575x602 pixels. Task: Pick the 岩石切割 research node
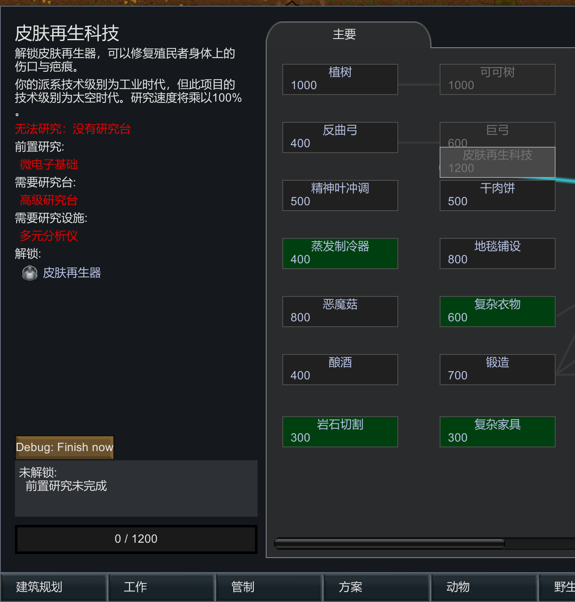340,432
